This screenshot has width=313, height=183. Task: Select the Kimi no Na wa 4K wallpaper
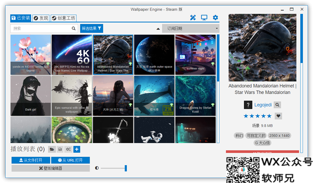[x=72, y=55]
